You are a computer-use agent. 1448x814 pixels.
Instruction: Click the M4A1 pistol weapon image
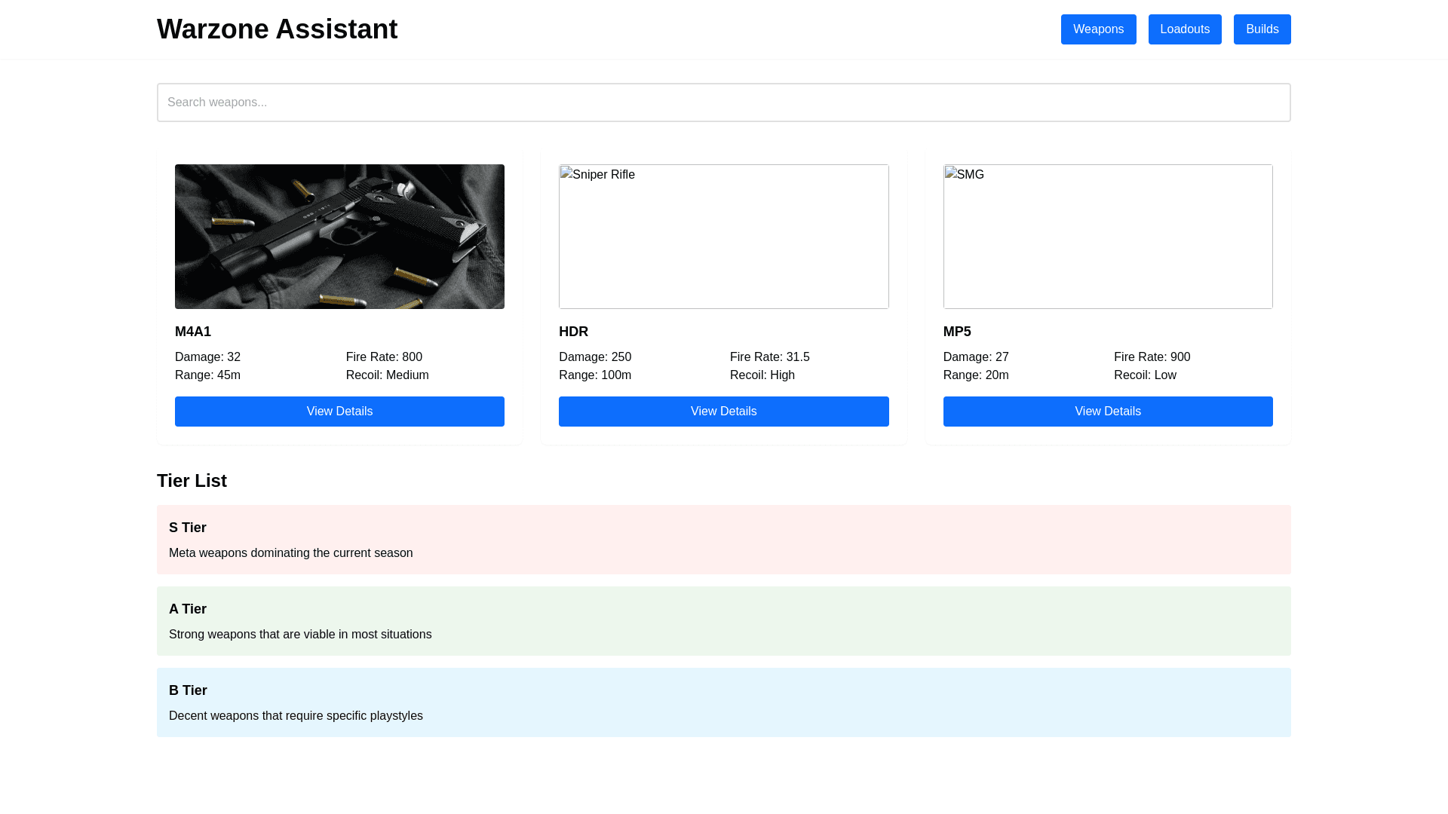pos(339,237)
